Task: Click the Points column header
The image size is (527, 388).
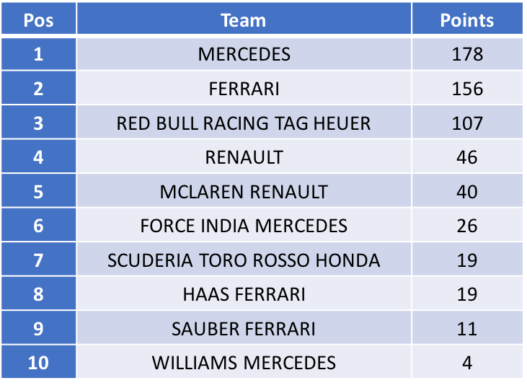Action: click(467, 19)
